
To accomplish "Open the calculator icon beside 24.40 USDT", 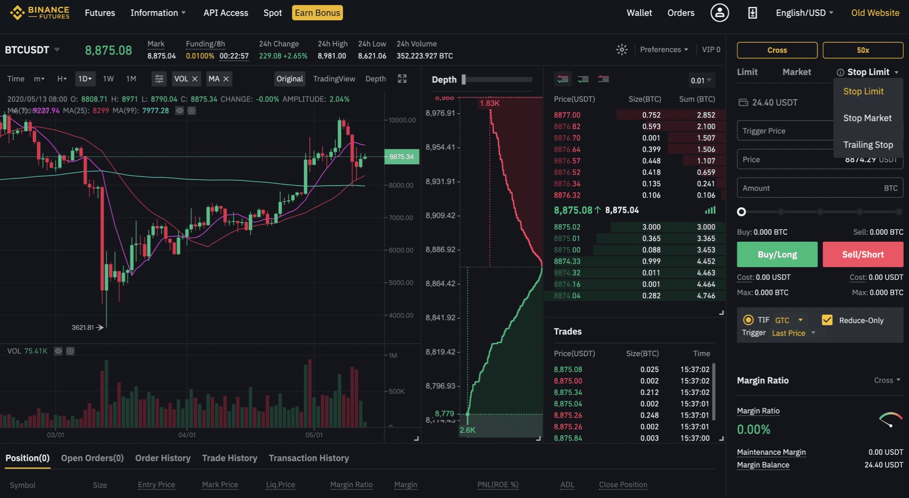I will point(743,102).
